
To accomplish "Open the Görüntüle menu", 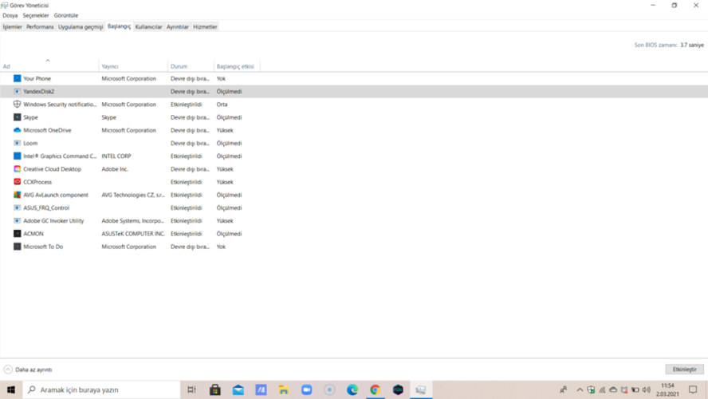I will pos(66,15).
